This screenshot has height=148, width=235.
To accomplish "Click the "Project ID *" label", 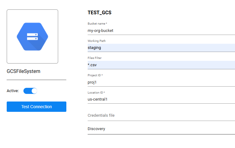I will (x=95, y=75).
